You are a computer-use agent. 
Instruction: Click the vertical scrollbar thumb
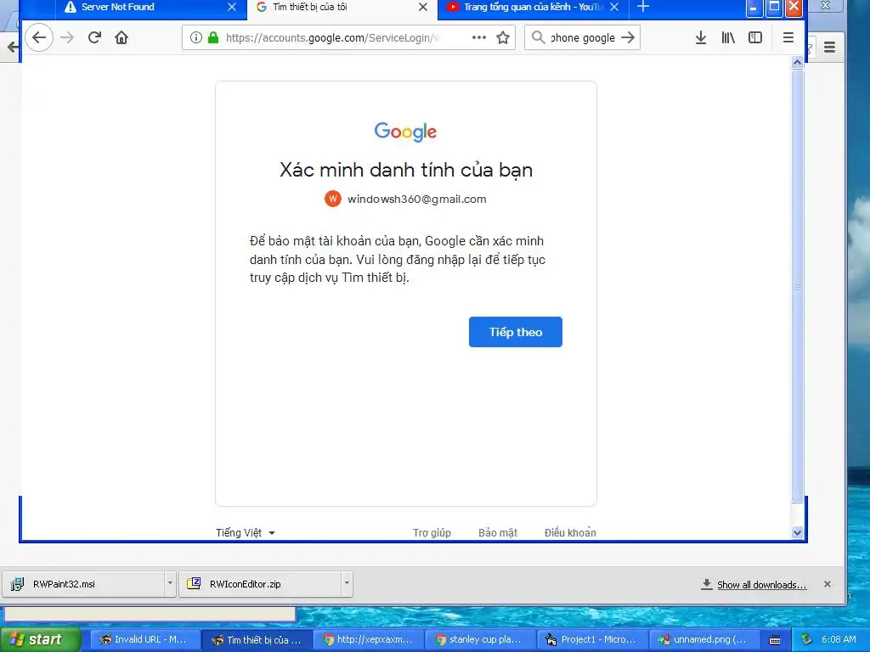797,285
